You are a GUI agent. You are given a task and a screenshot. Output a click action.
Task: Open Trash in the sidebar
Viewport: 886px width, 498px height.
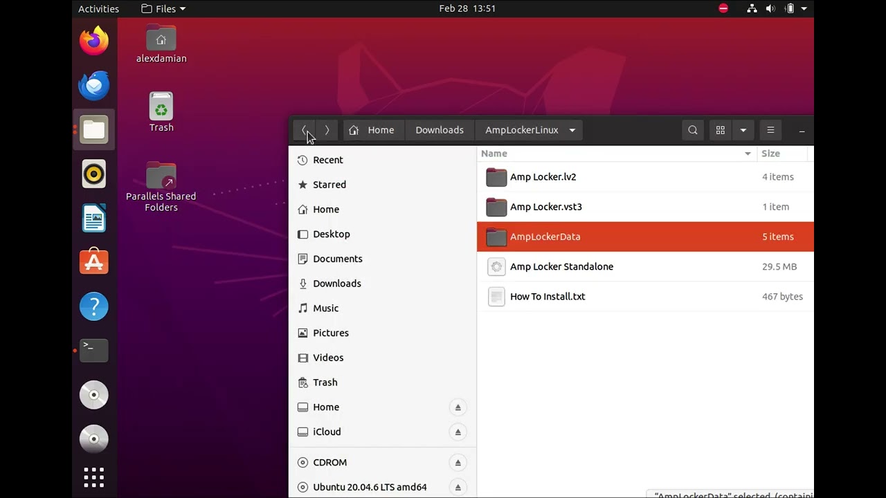383,382
